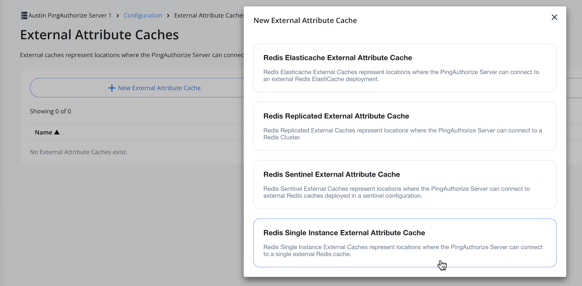Click the 'No External Attribute Caches exist.' message
Screen dimensions: 582x286
coord(78,152)
